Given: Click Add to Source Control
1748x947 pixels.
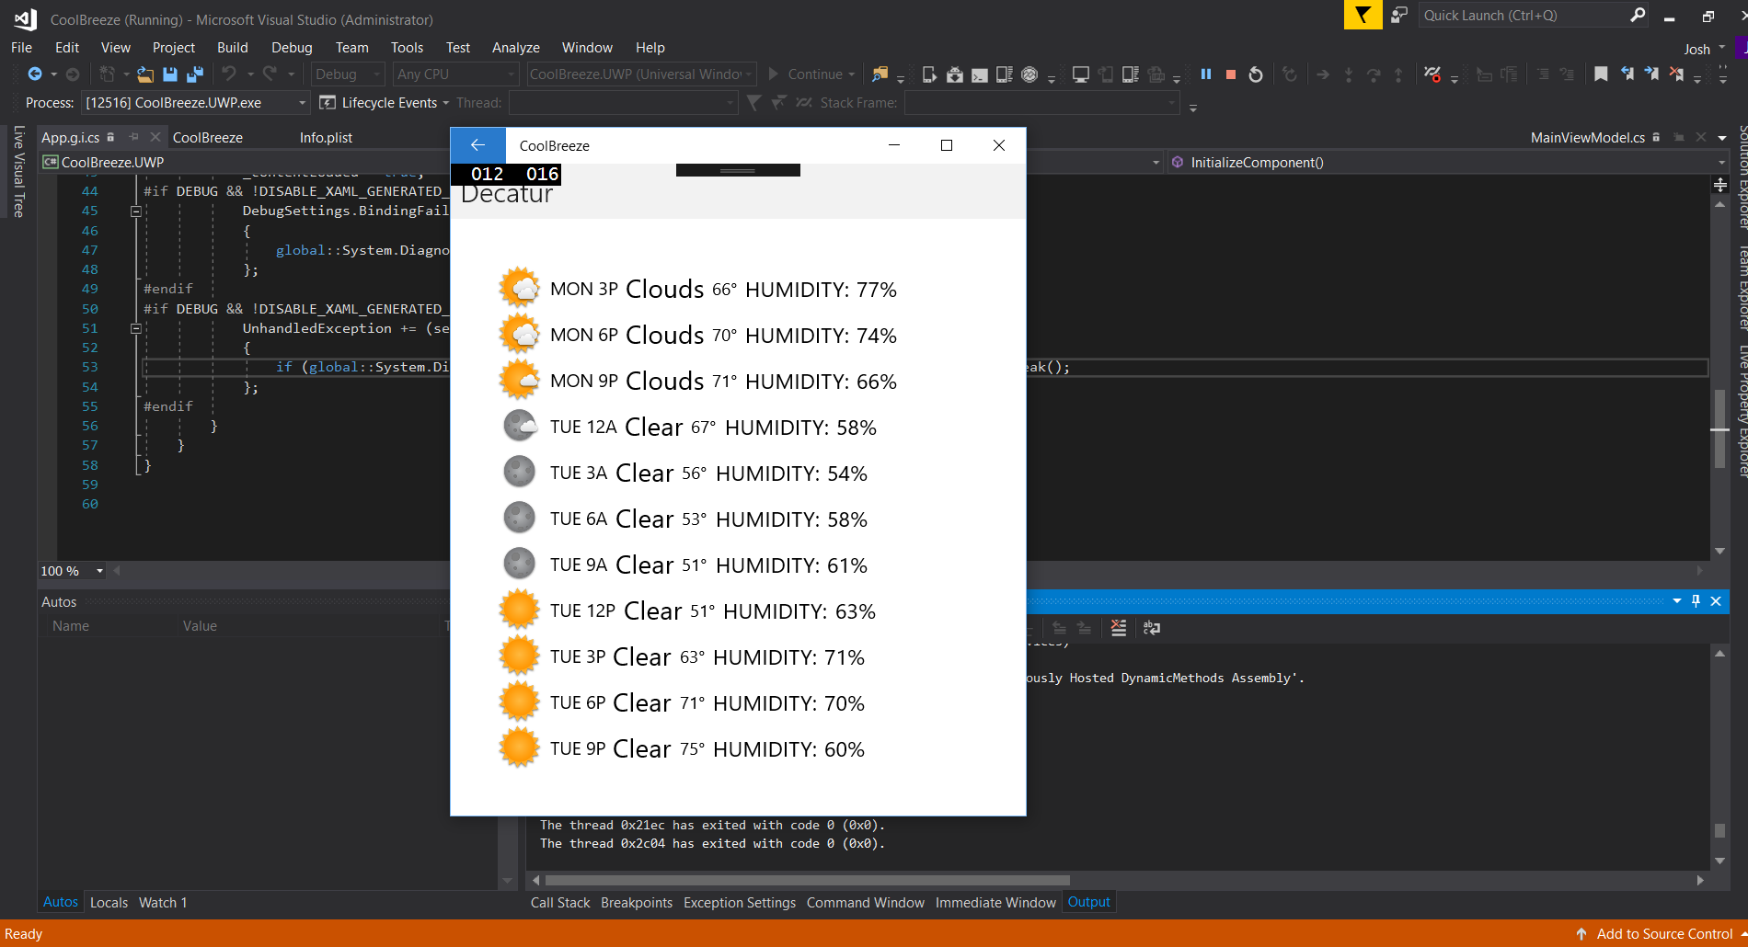Looking at the screenshot, I should click(x=1663, y=934).
